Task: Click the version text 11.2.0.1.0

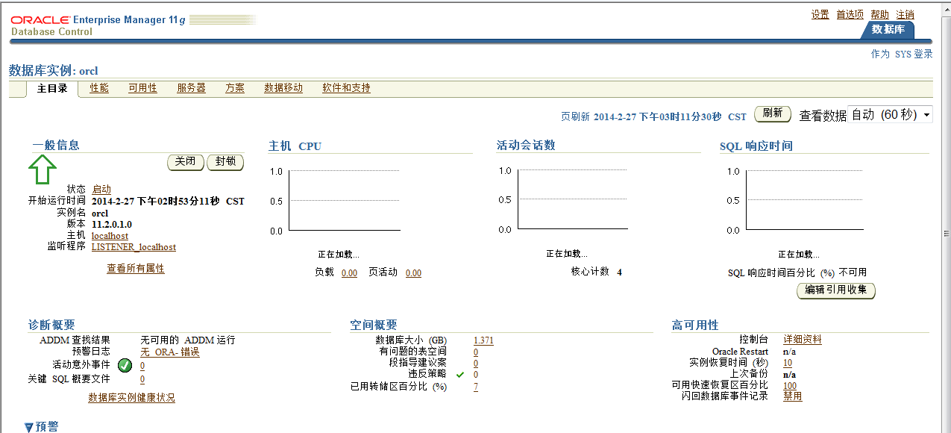Action: click(x=112, y=224)
